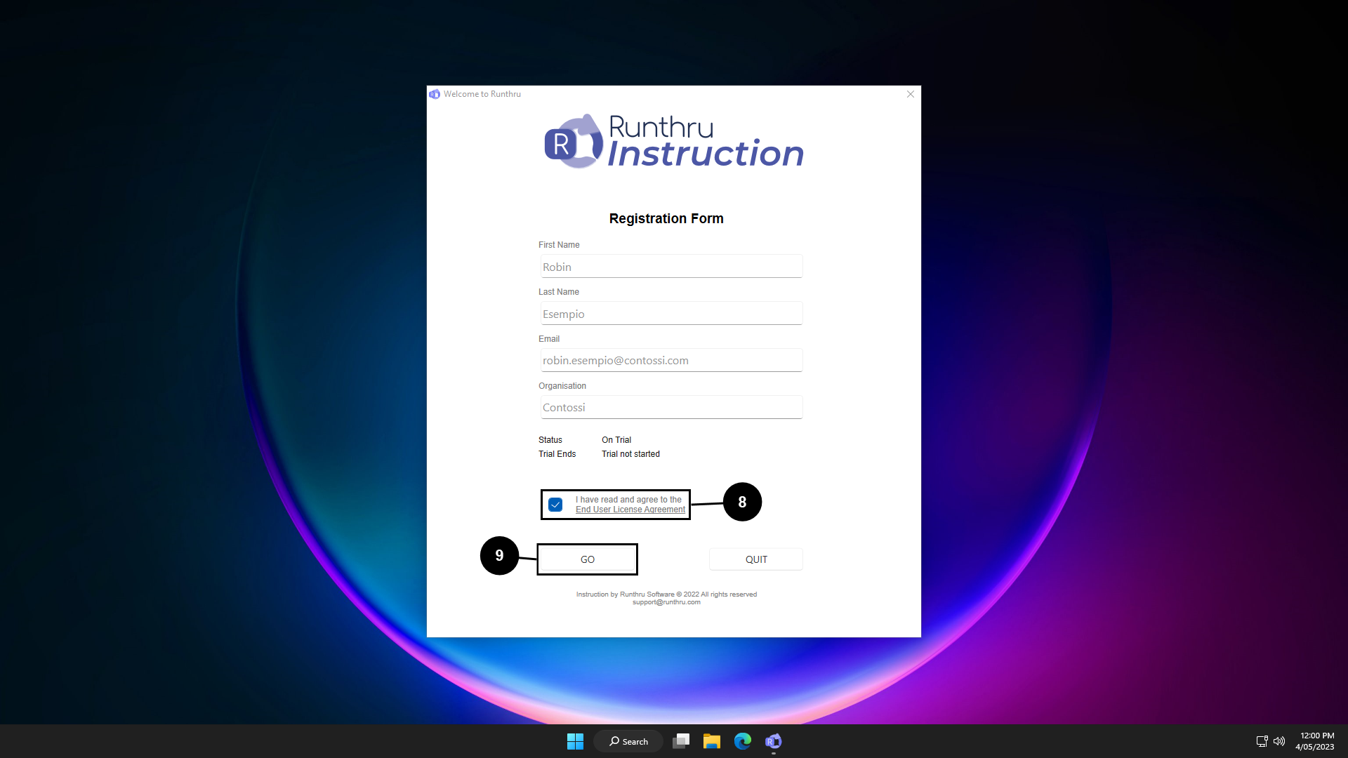Viewport: 1348px width, 758px height.
Task: Open the taskbar Search box
Action: (x=628, y=741)
